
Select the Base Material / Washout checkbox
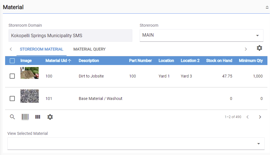coord(12,99)
